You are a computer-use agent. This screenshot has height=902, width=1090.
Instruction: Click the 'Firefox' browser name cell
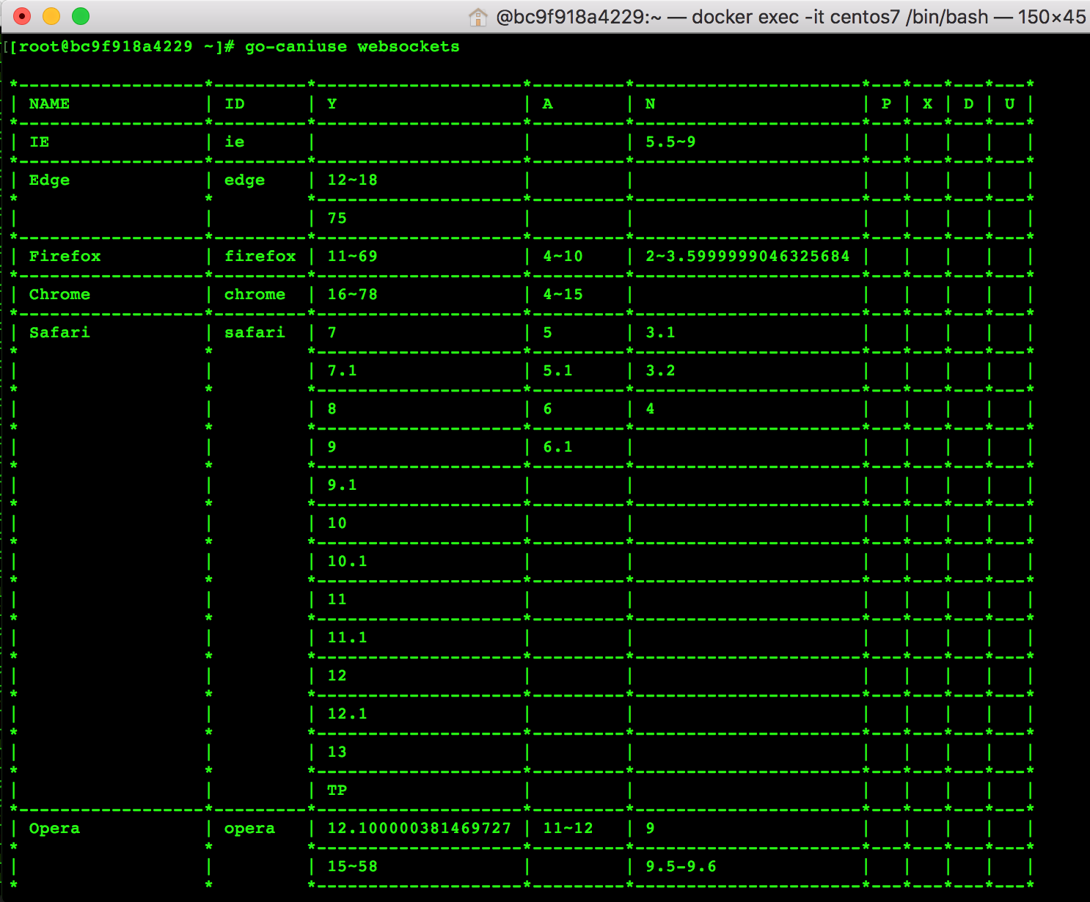(65, 256)
